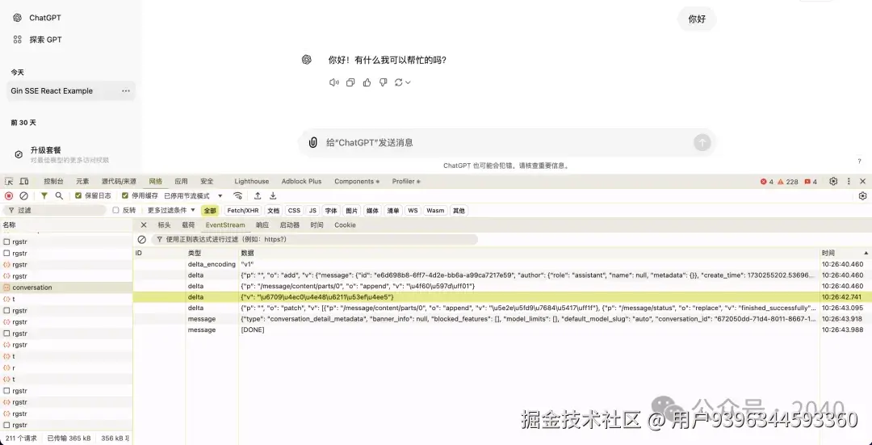
Task: Select the [DONE] message row
Action: (x=502, y=330)
